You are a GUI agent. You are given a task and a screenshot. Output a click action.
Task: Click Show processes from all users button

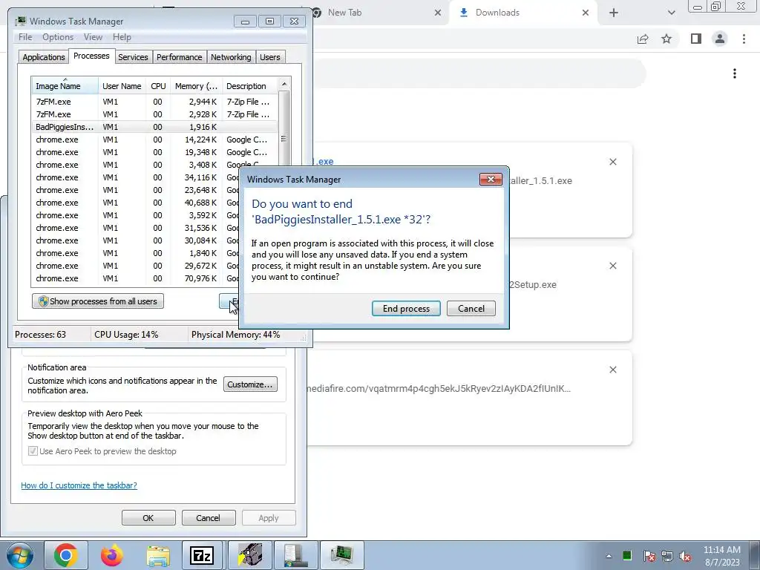(98, 301)
